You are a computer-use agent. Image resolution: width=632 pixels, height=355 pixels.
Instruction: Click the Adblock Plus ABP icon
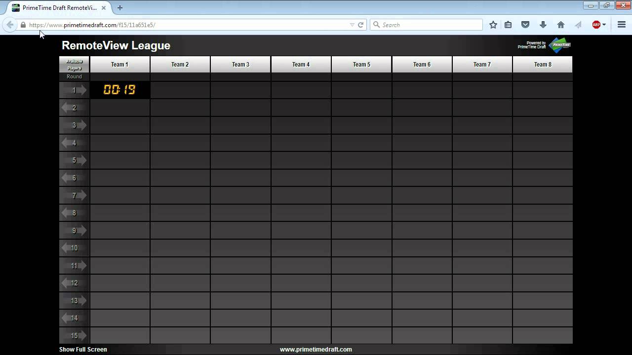596,25
